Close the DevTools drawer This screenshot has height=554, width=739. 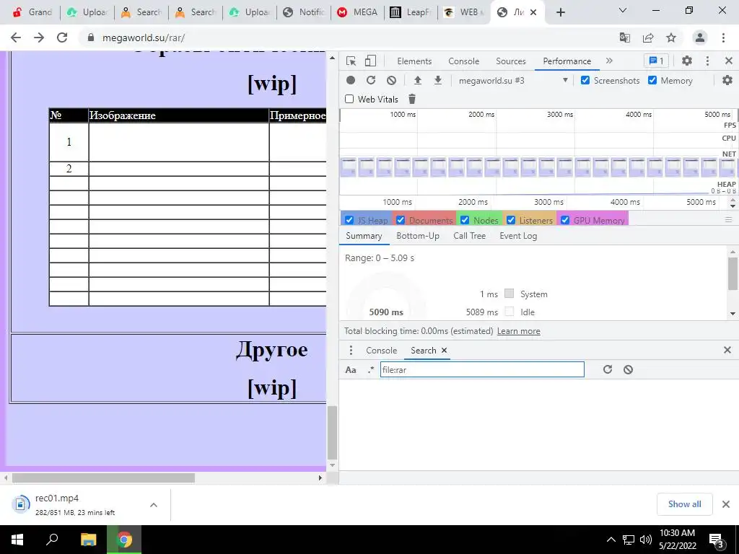click(727, 350)
